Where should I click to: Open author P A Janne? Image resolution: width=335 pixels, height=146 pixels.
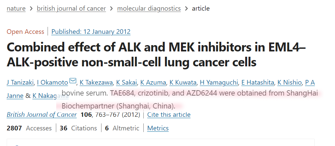(x=310, y=83)
